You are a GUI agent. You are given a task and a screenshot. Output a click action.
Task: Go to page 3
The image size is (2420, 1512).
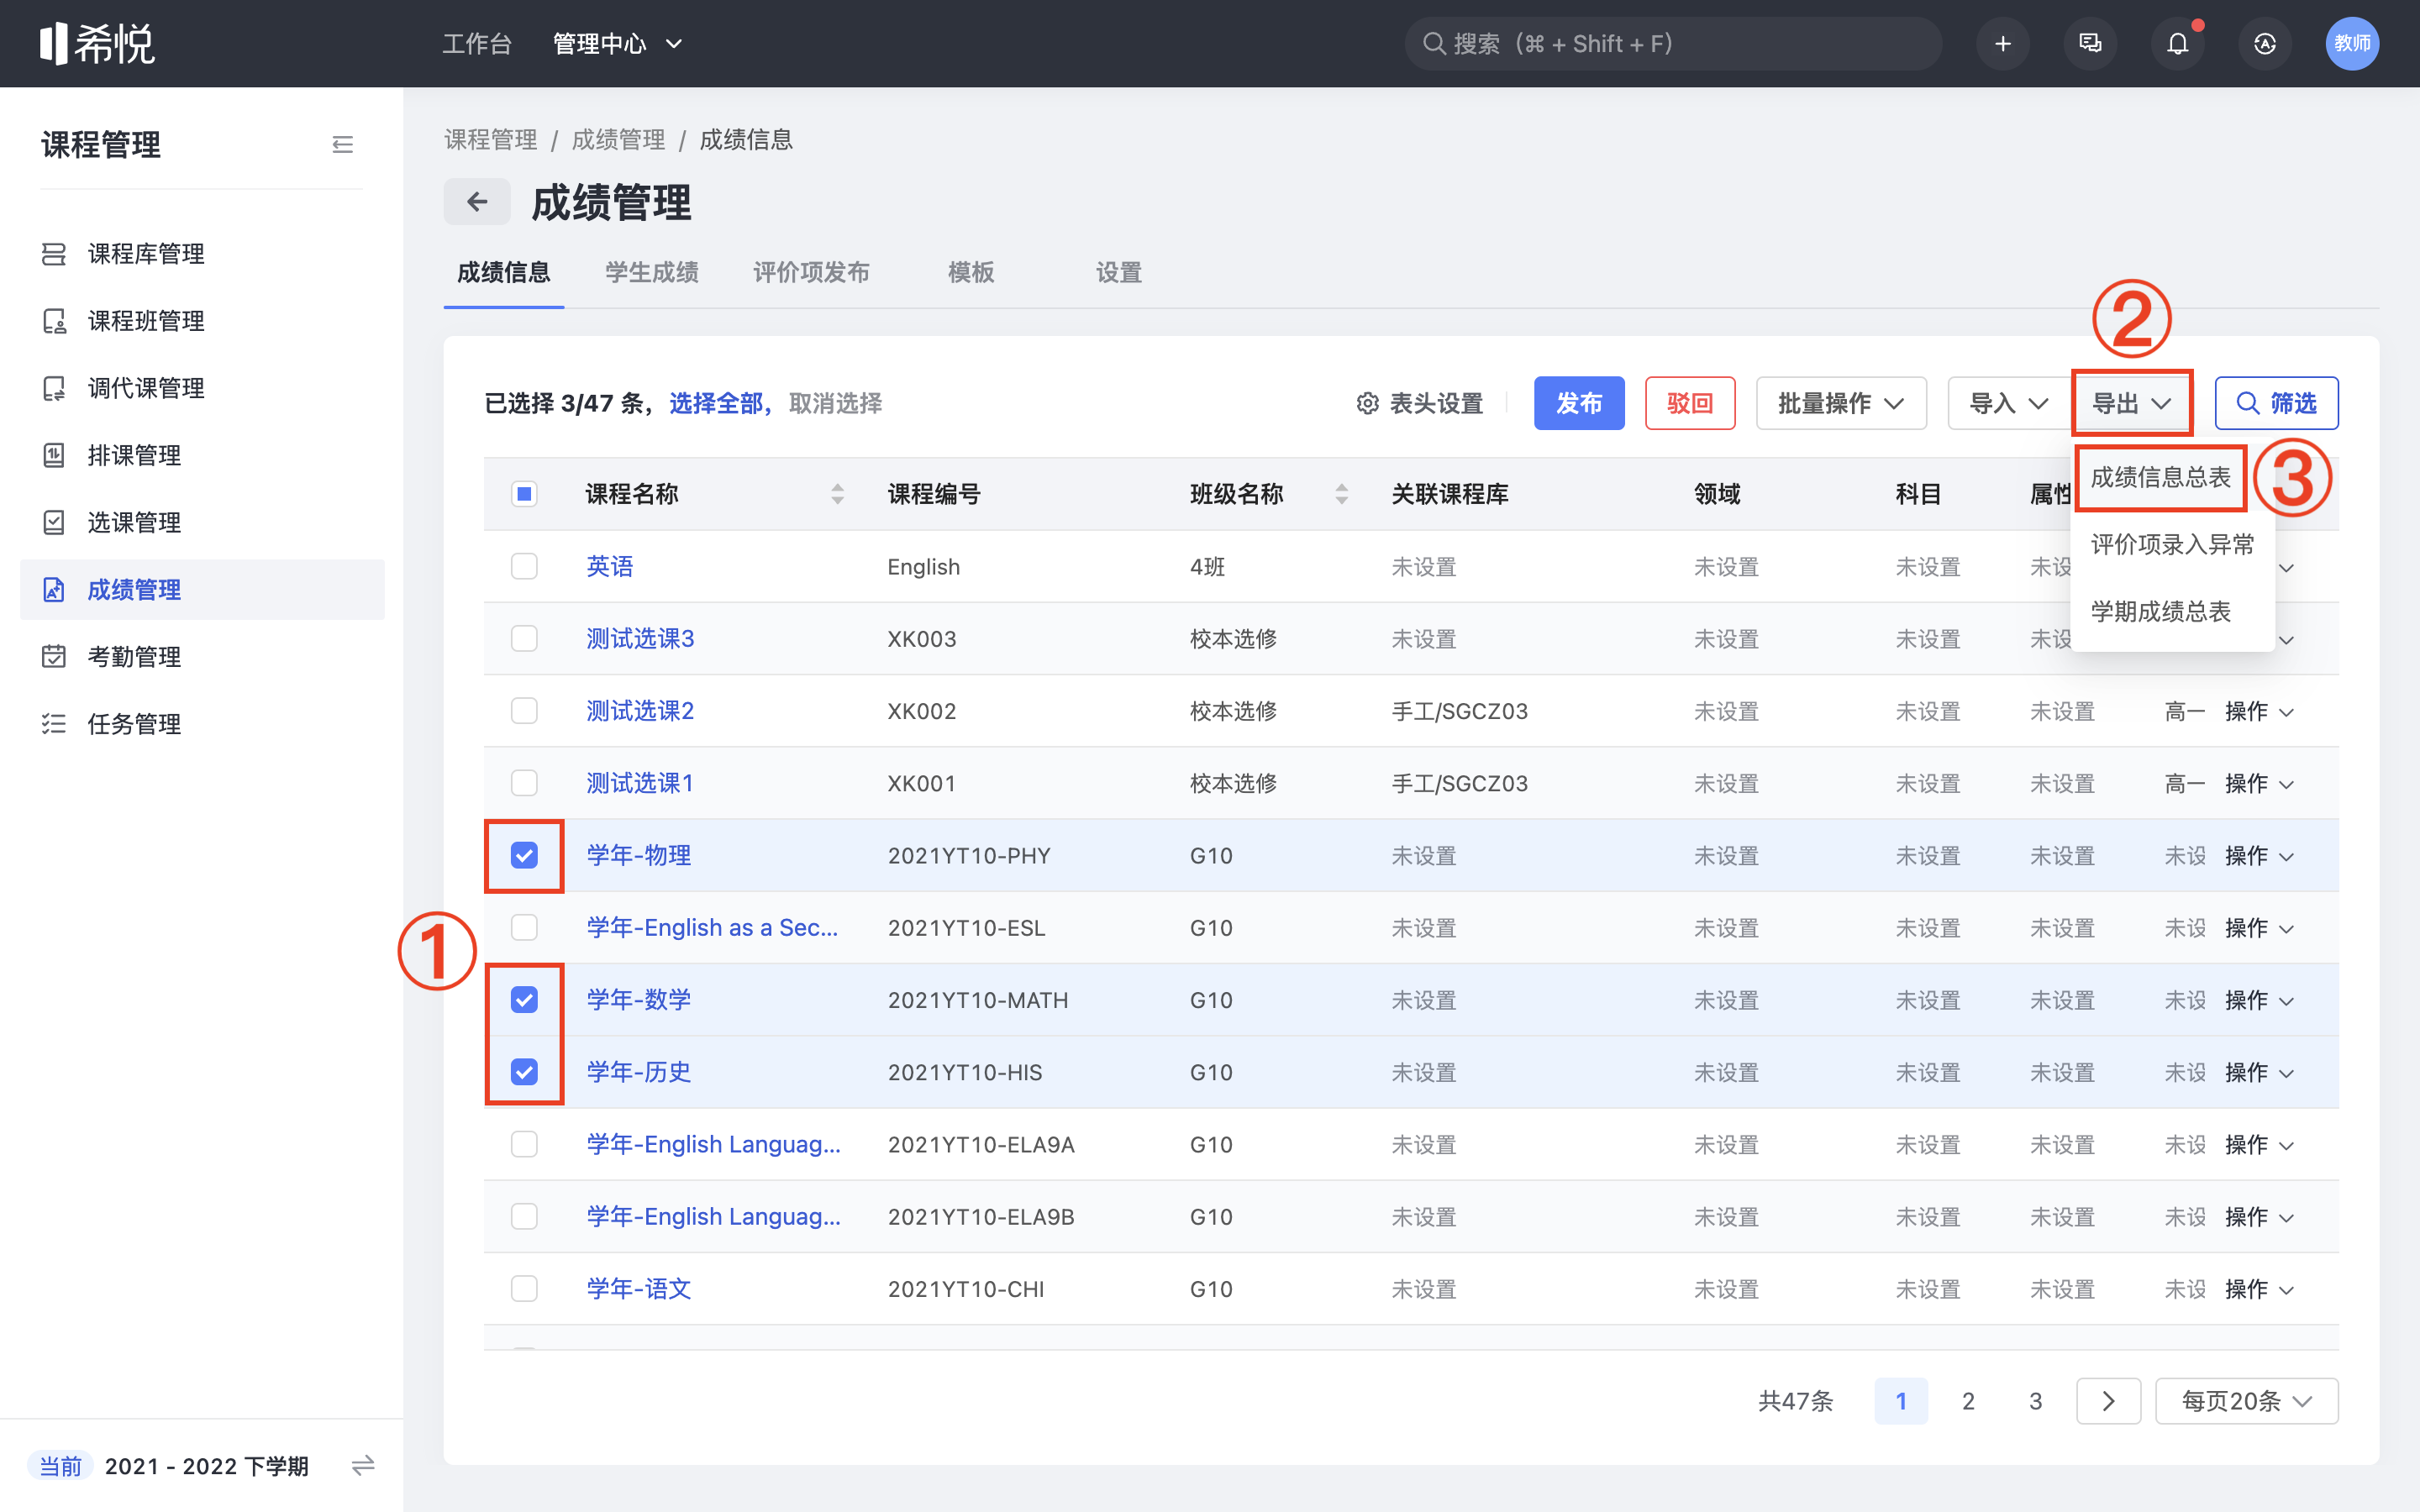(x=2035, y=1400)
